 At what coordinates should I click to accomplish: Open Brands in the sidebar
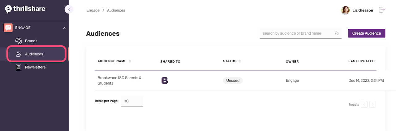[31, 41]
